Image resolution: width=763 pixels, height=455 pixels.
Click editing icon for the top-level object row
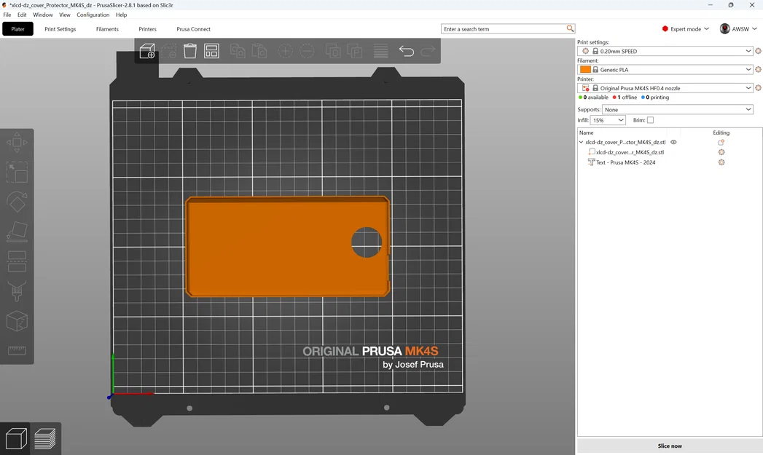721,143
